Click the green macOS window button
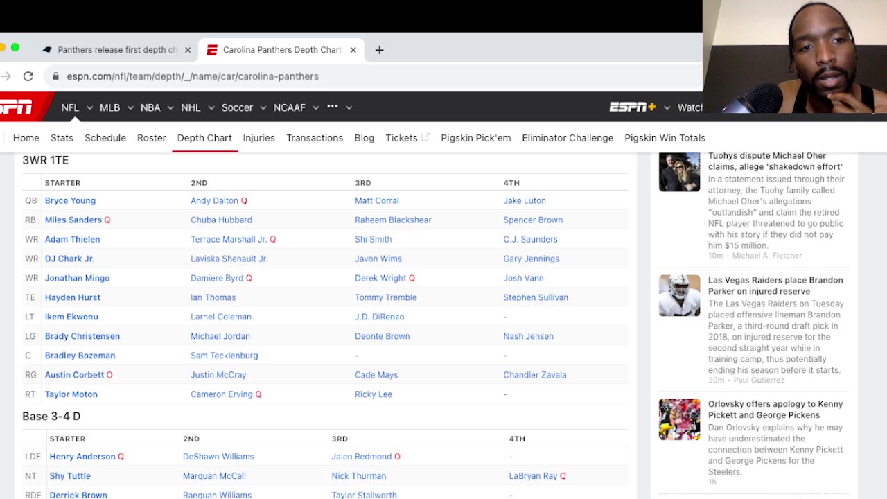 point(15,48)
